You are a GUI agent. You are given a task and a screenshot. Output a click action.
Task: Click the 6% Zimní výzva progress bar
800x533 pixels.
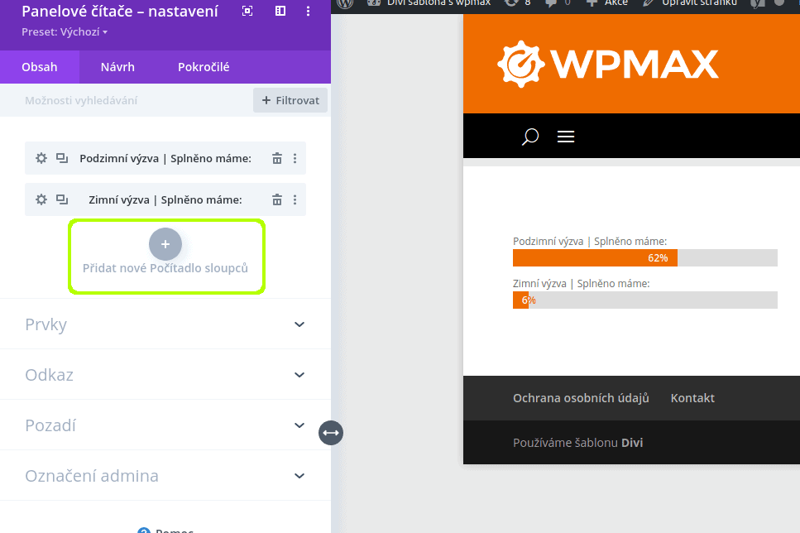click(645, 300)
